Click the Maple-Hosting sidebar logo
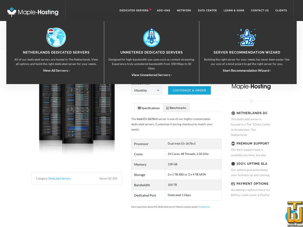 pyautogui.click(x=251, y=87)
